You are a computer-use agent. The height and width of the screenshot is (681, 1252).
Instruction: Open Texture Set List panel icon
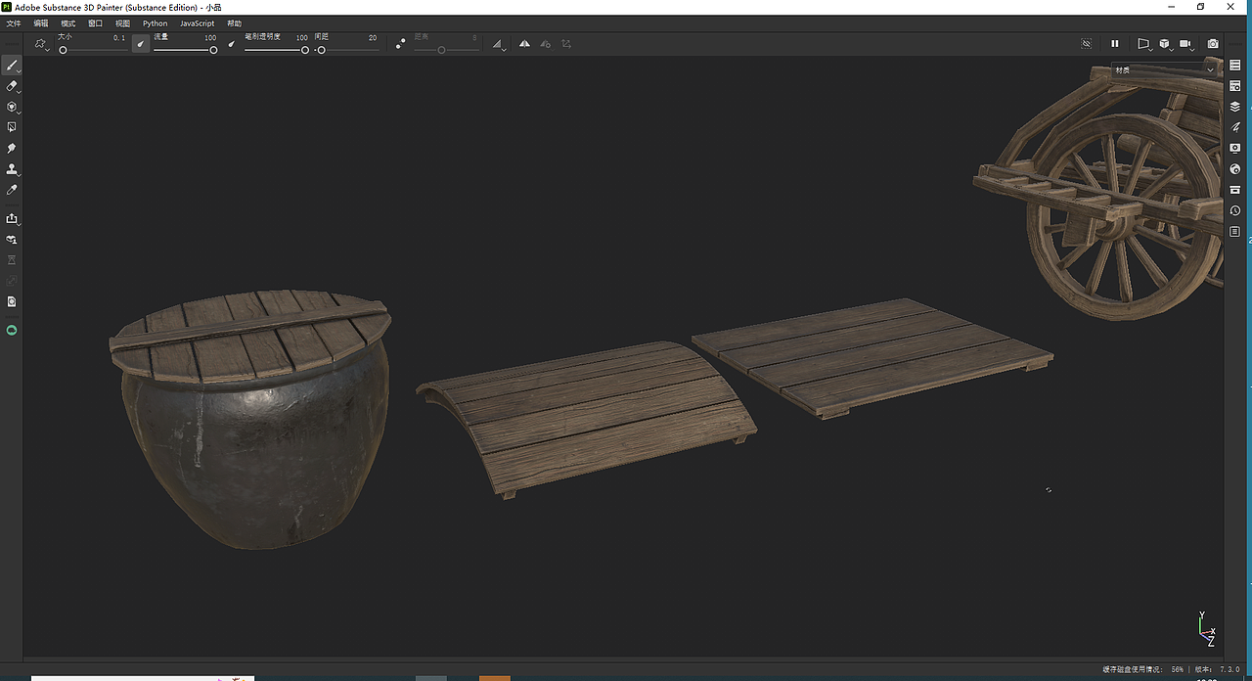1235,66
